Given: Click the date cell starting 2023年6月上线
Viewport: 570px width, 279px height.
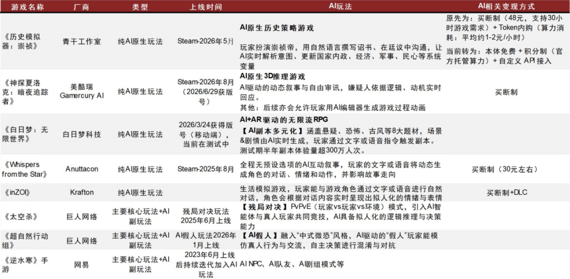Looking at the screenshot, I should coord(206,264).
